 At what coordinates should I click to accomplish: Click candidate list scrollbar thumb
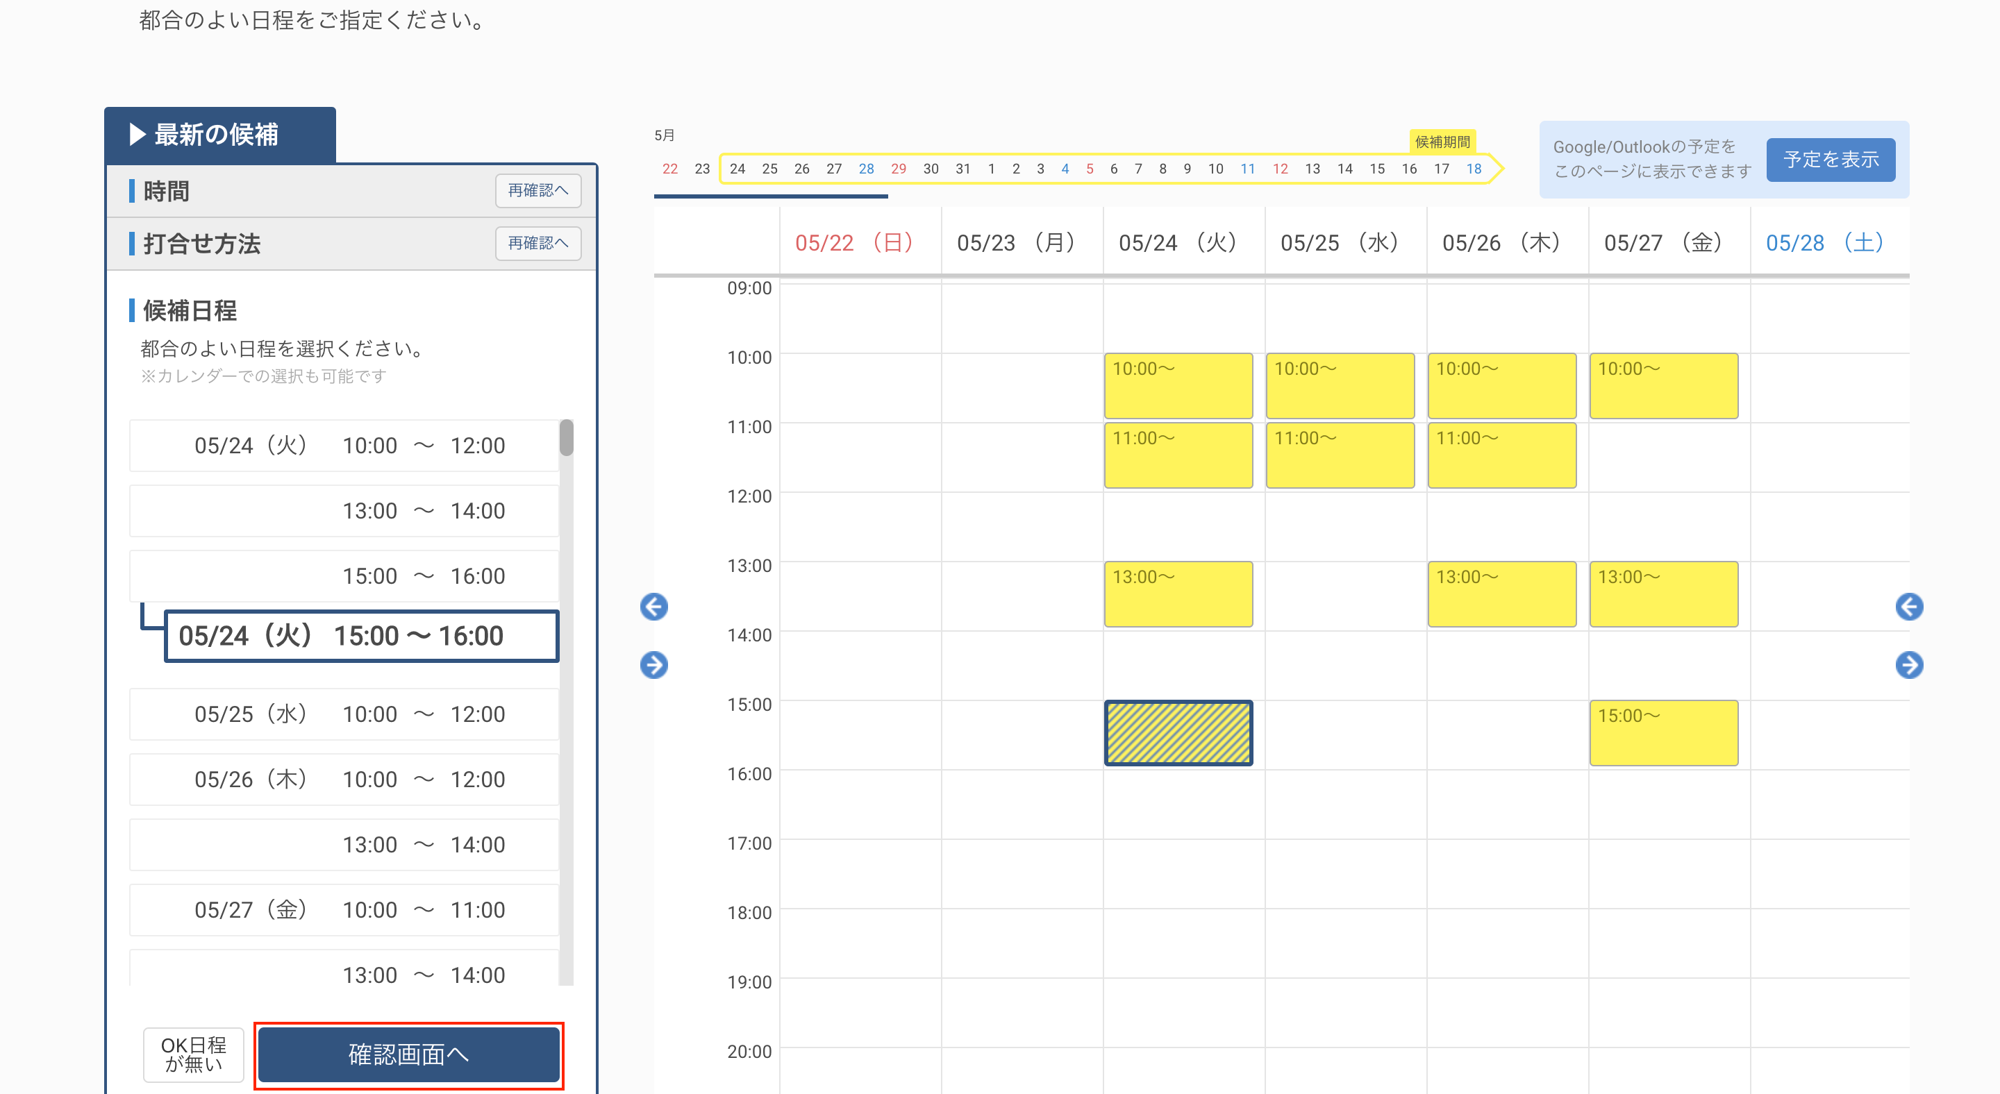pyautogui.click(x=567, y=437)
